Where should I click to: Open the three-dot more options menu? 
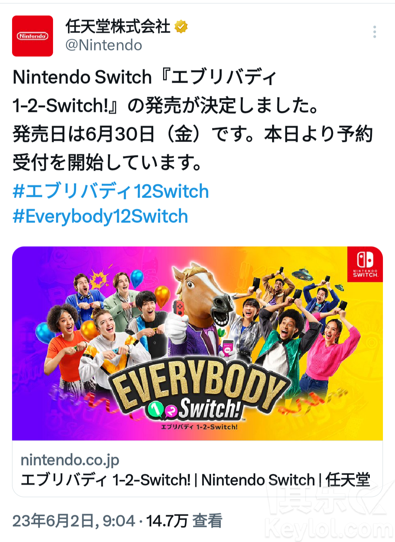coord(375,32)
